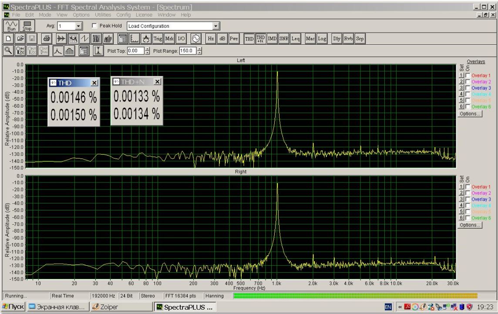Open a file using the folder icon
Image resolution: width=498 pixels, height=314 pixels.
(20, 39)
